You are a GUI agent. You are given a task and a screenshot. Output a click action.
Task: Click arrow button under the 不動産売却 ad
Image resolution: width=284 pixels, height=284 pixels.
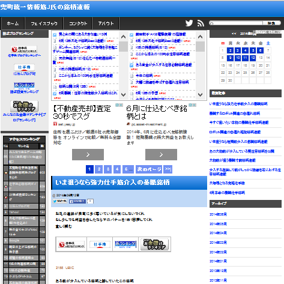(88, 154)
